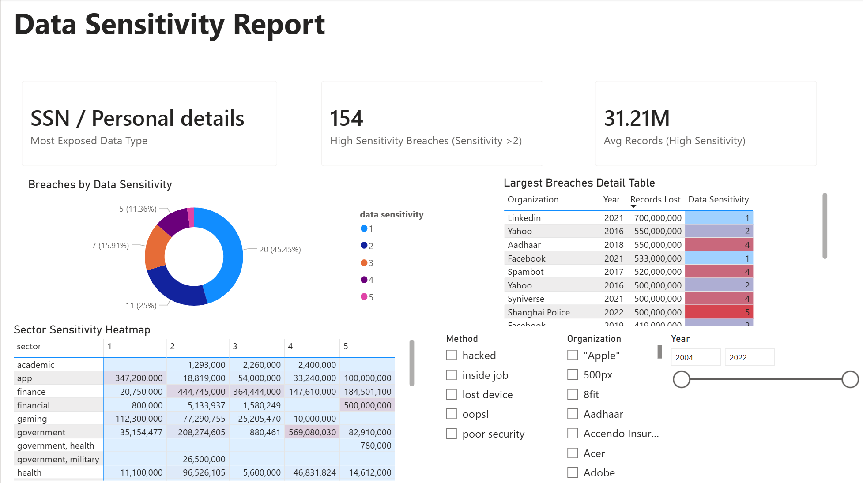The height and width of the screenshot is (483, 863).
Task: Enable the "Acer" organization filter
Action: 573,453
